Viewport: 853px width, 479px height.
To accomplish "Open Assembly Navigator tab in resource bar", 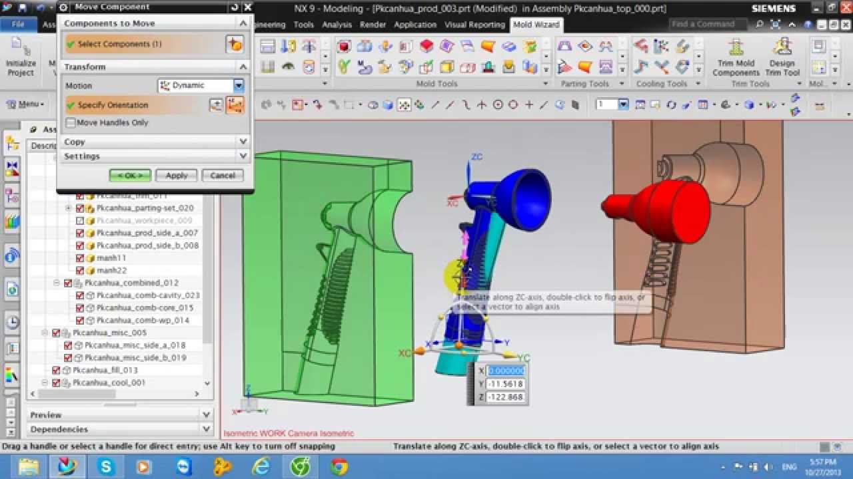I will coord(12,142).
